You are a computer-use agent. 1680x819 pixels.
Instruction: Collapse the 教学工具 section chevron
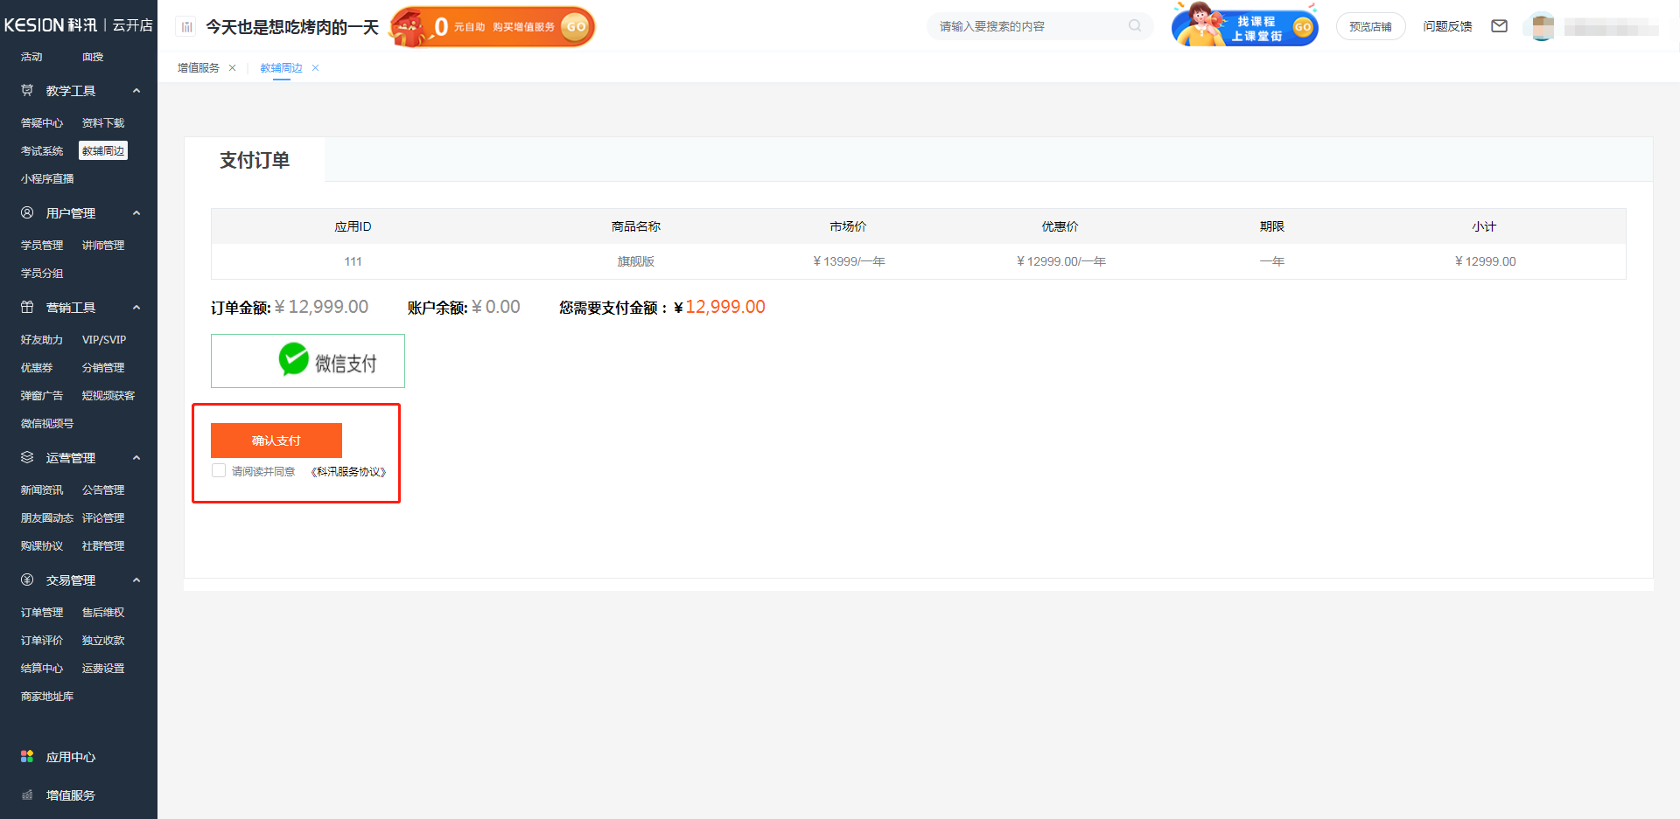[136, 91]
